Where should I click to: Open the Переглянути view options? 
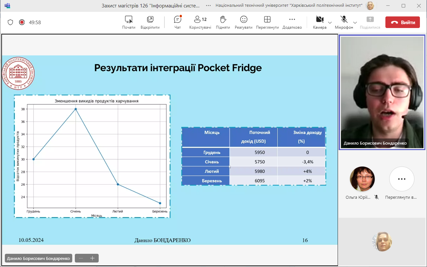(267, 22)
